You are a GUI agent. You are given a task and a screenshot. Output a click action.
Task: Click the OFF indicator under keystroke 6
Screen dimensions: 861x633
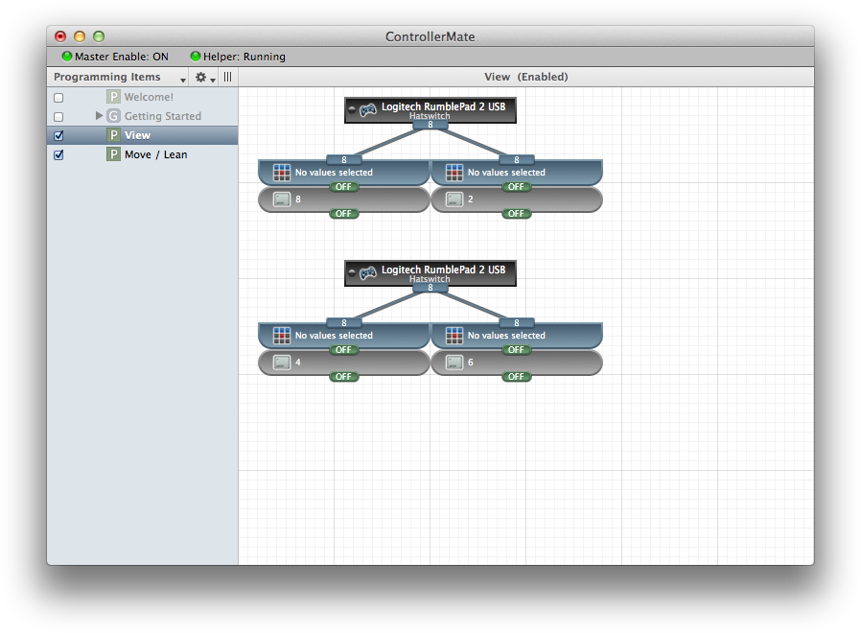coord(516,377)
